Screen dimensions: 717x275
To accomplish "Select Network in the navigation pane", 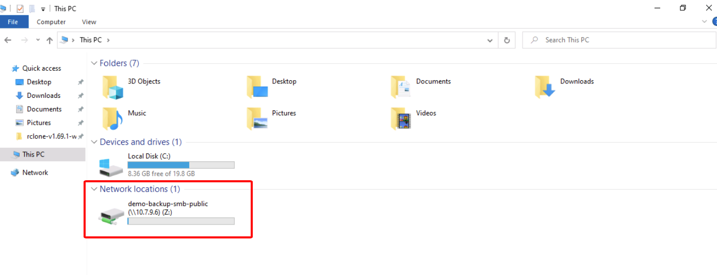I will coord(35,173).
